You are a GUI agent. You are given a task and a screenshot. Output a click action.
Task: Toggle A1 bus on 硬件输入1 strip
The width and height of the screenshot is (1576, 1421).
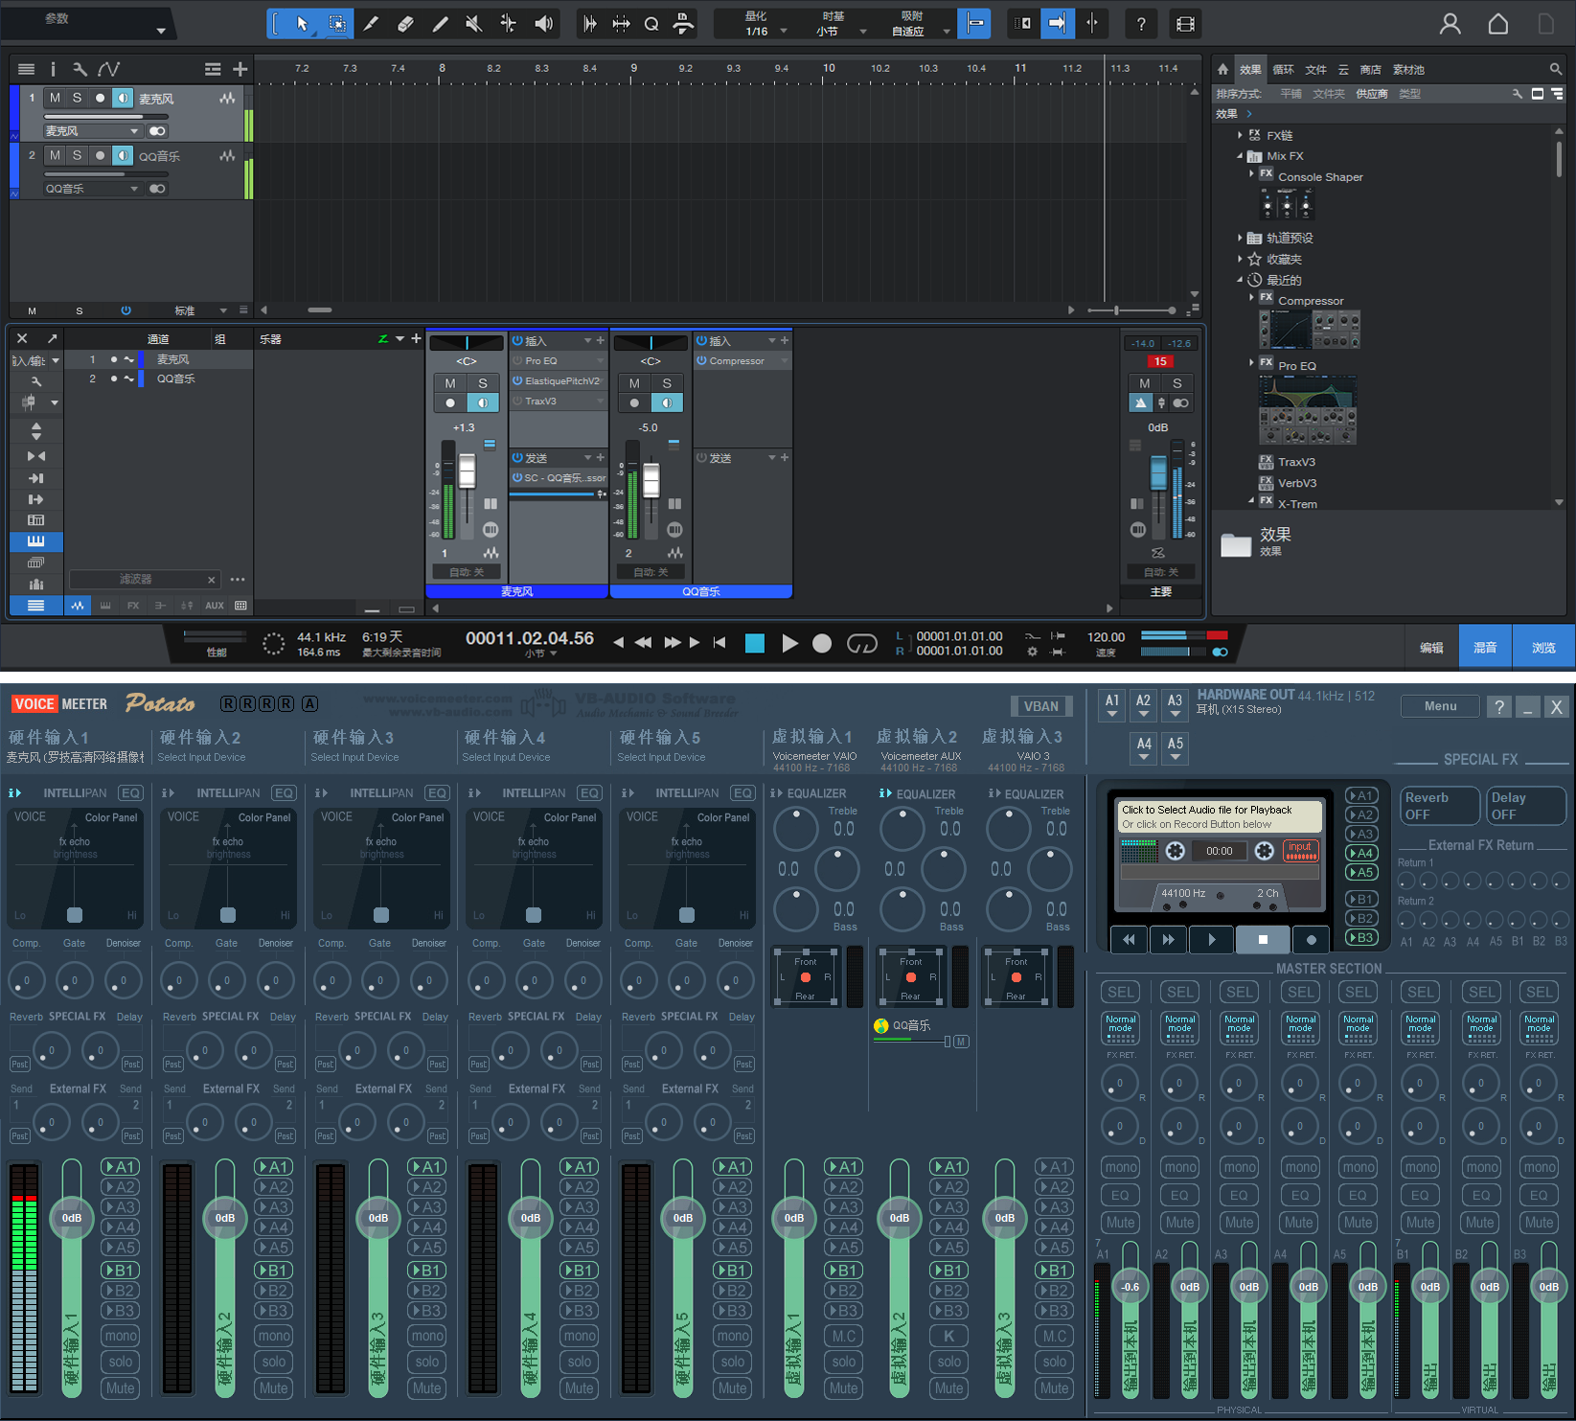click(121, 1167)
